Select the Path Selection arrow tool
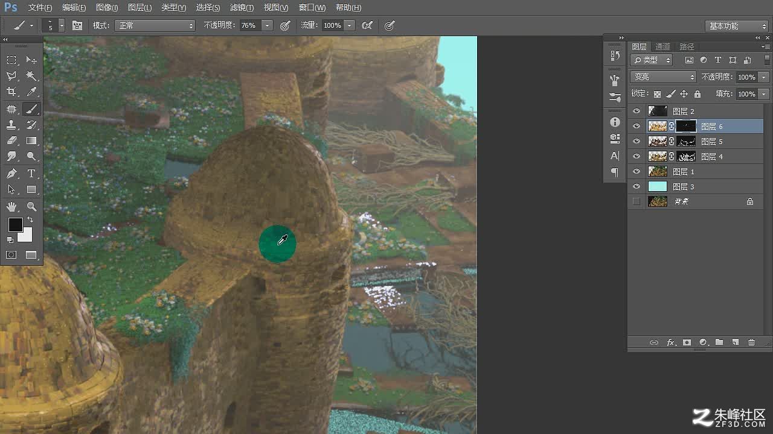This screenshot has height=434, width=773. click(x=11, y=189)
